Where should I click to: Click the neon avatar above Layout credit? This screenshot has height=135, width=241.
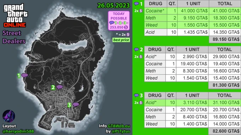[x=9, y=116]
